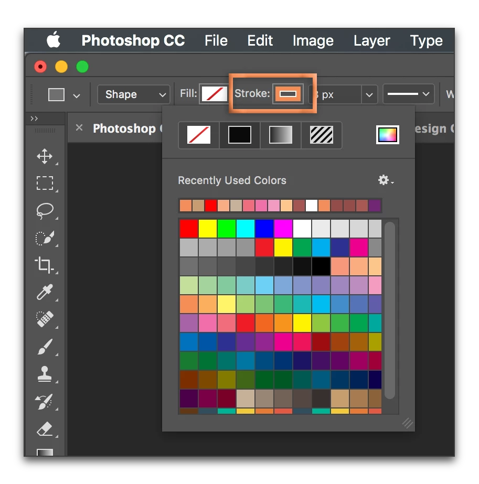The height and width of the screenshot is (484, 479).
Task: Choose the pure blue swatch top row
Action: pos(264,229)
